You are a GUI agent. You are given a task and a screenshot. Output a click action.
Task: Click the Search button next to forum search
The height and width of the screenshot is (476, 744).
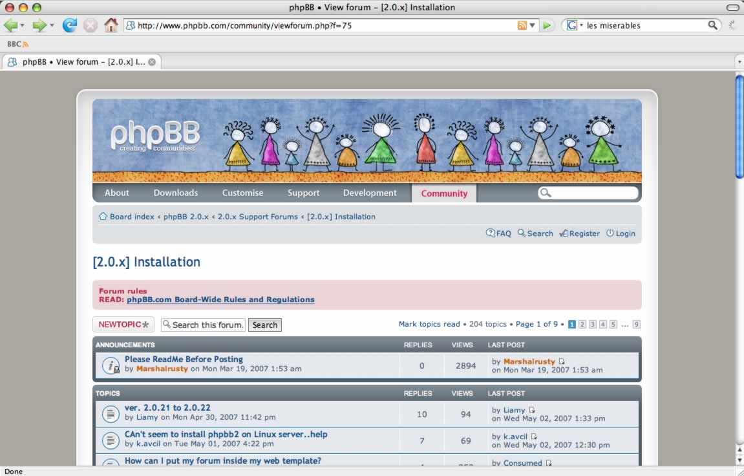click(265, 325)
